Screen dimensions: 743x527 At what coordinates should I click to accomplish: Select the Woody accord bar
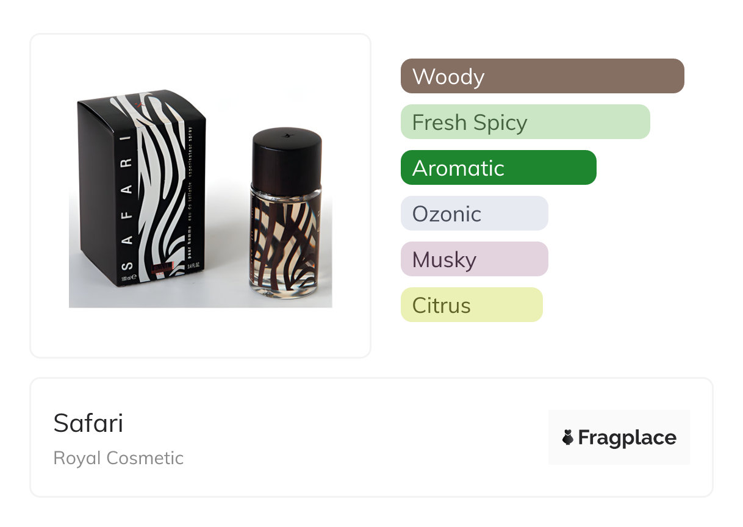[542, 76]
